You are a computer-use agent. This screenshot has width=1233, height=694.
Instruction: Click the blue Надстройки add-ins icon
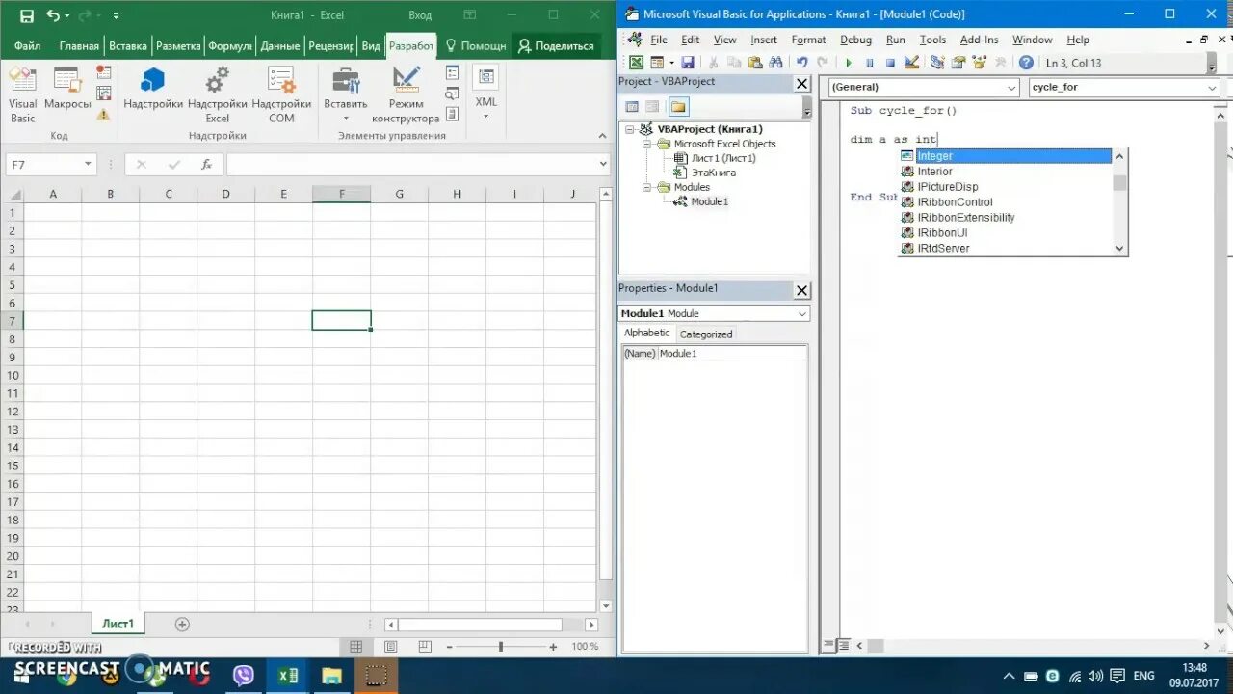coord(153,89)
